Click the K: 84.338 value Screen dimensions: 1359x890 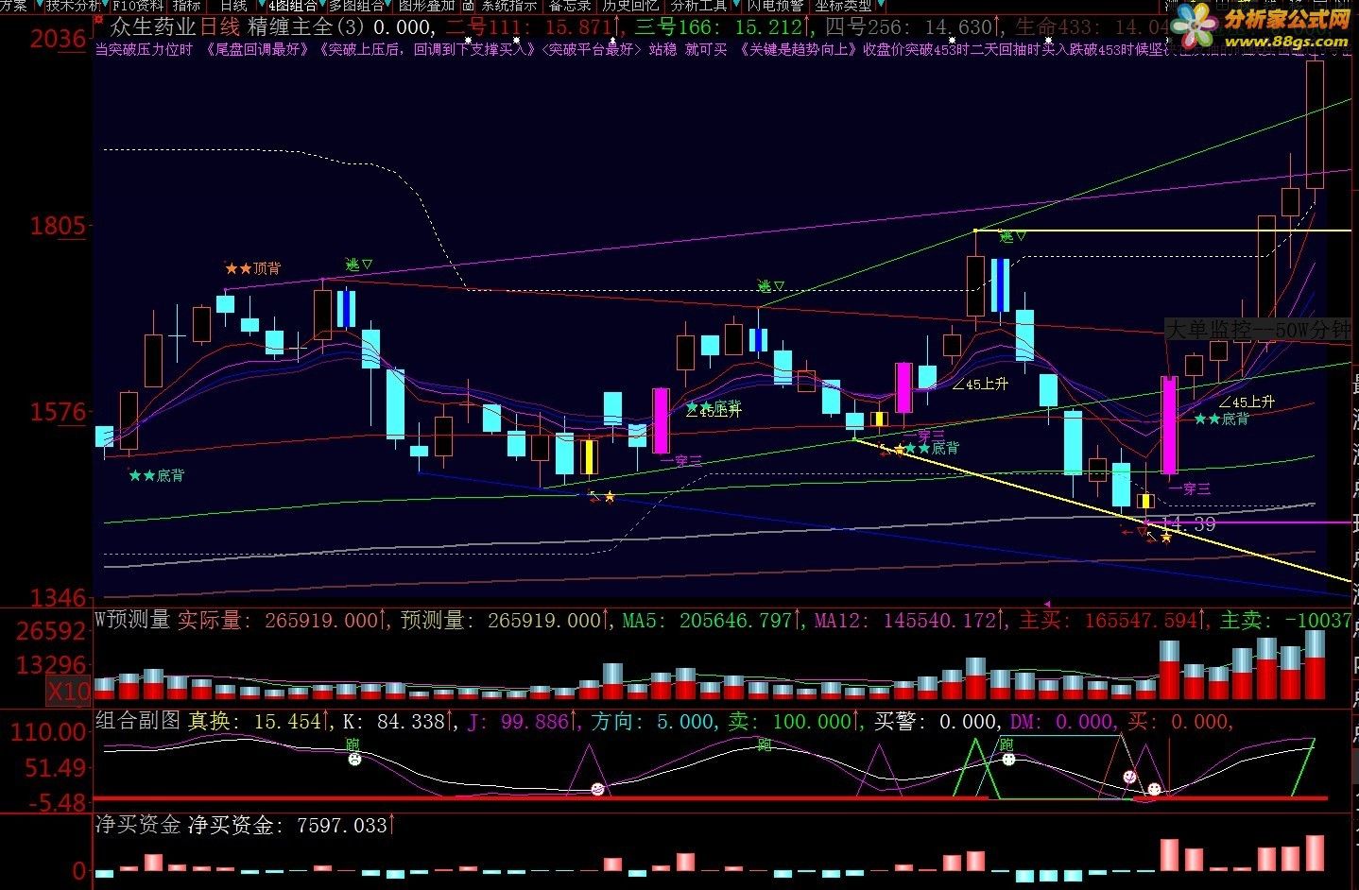[x=394, y=721]
